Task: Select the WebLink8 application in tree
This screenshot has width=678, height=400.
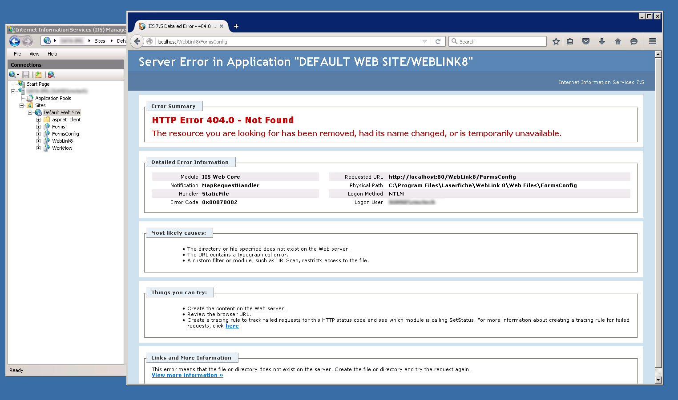Action: point(62,141)
